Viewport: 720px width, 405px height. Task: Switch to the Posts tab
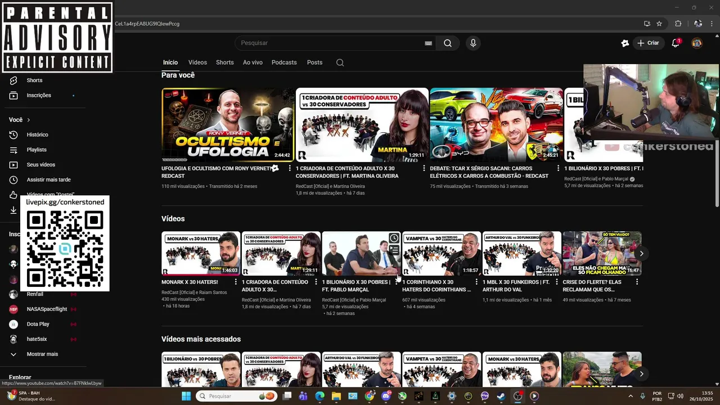coord(314,62)
